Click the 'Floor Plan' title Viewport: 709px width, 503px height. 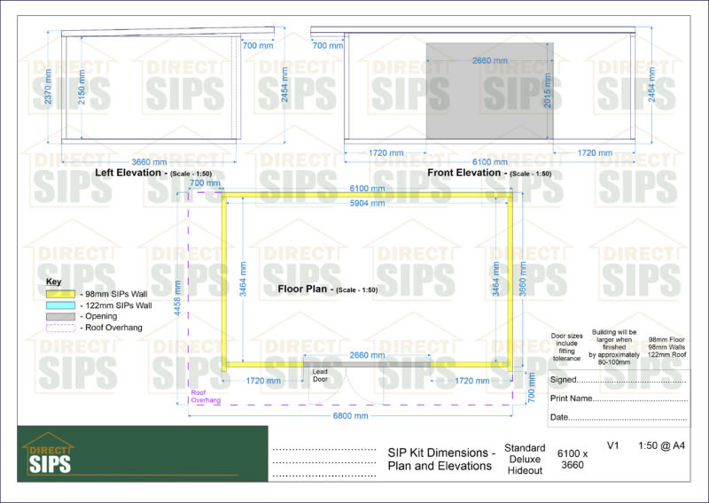point(302,289)
